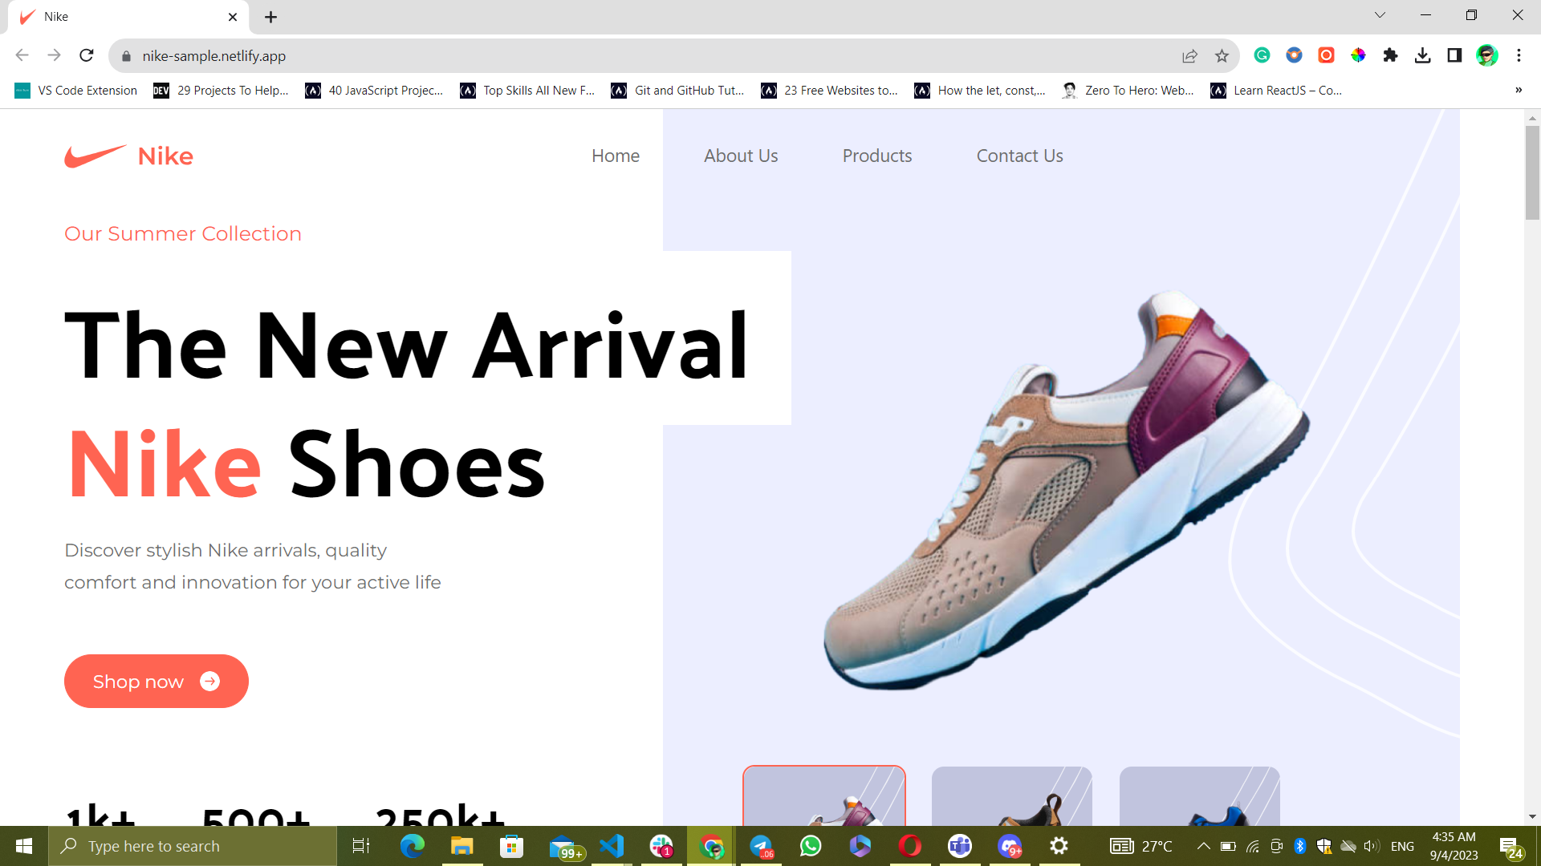Click the Nike swoosh logo
This screenshot has width=1541, height=866.
point(96,156)
